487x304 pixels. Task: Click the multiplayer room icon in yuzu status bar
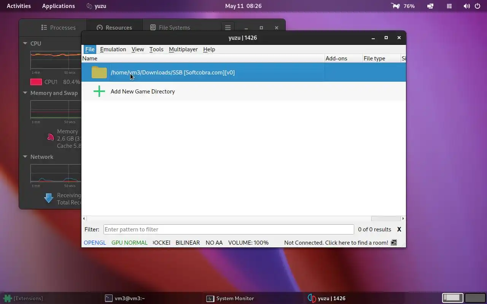click(394, 242)
